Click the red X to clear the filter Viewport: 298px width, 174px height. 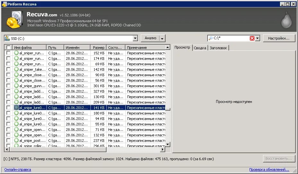(x=252, y=38)
